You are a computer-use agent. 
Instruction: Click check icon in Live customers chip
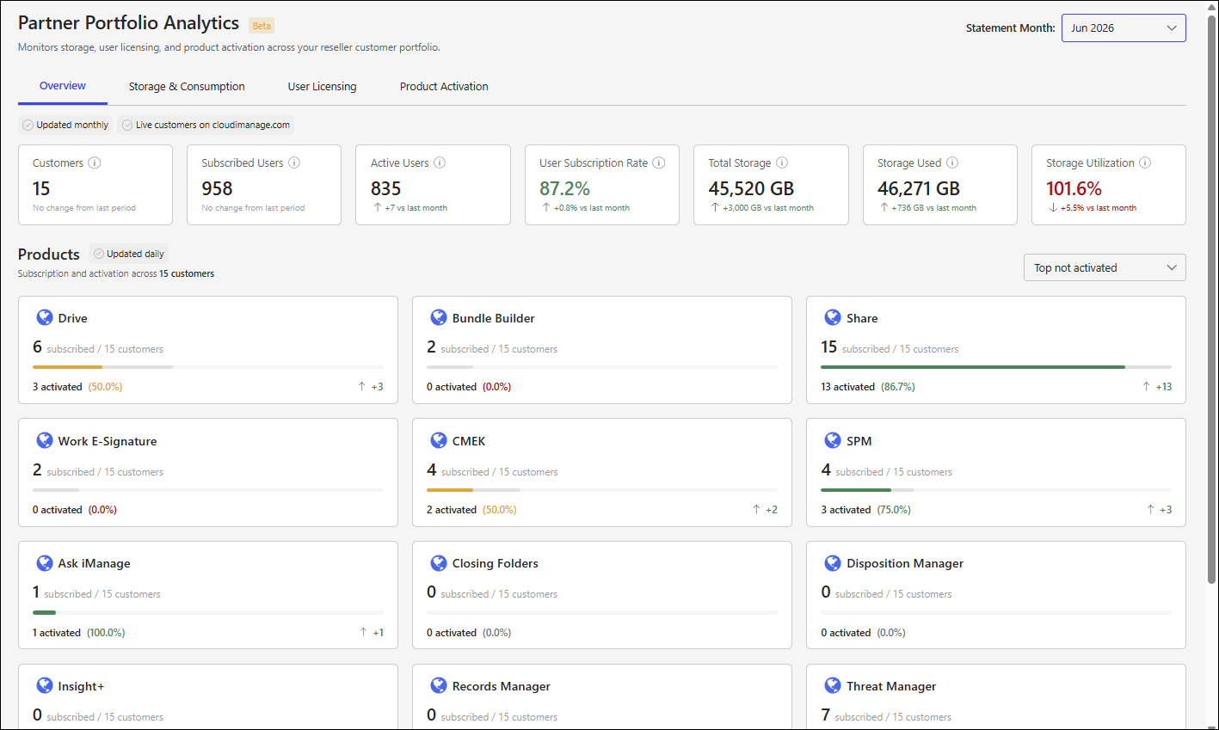127,125
